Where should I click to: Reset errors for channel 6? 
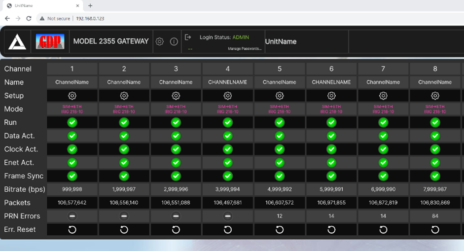pos(331,230)
